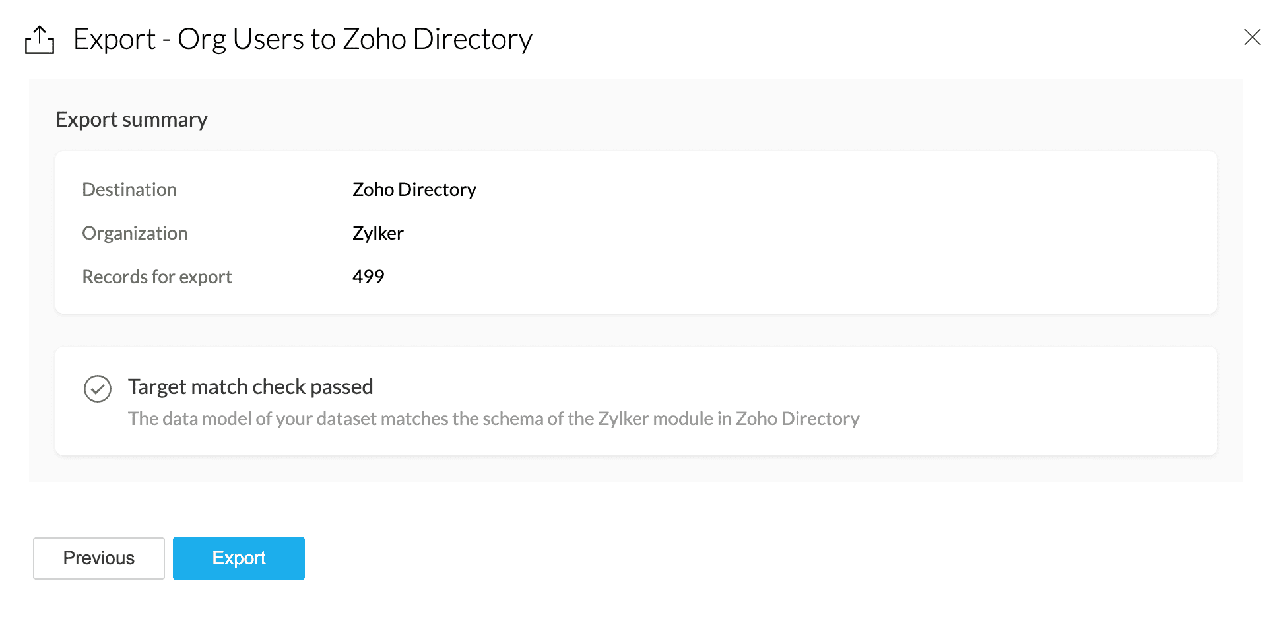Click the schema match description sentence
The width and height of the screenshot is (1271, 635).
[x=493, y=418]
